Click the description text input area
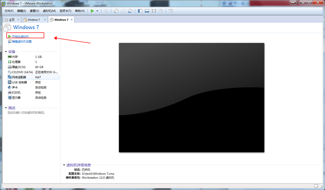 [27, 113]
